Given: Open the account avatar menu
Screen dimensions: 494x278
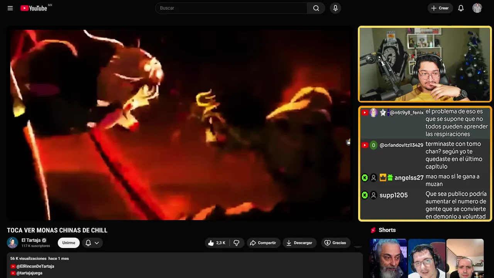Looking at the screenshot, I should (477, 8).
